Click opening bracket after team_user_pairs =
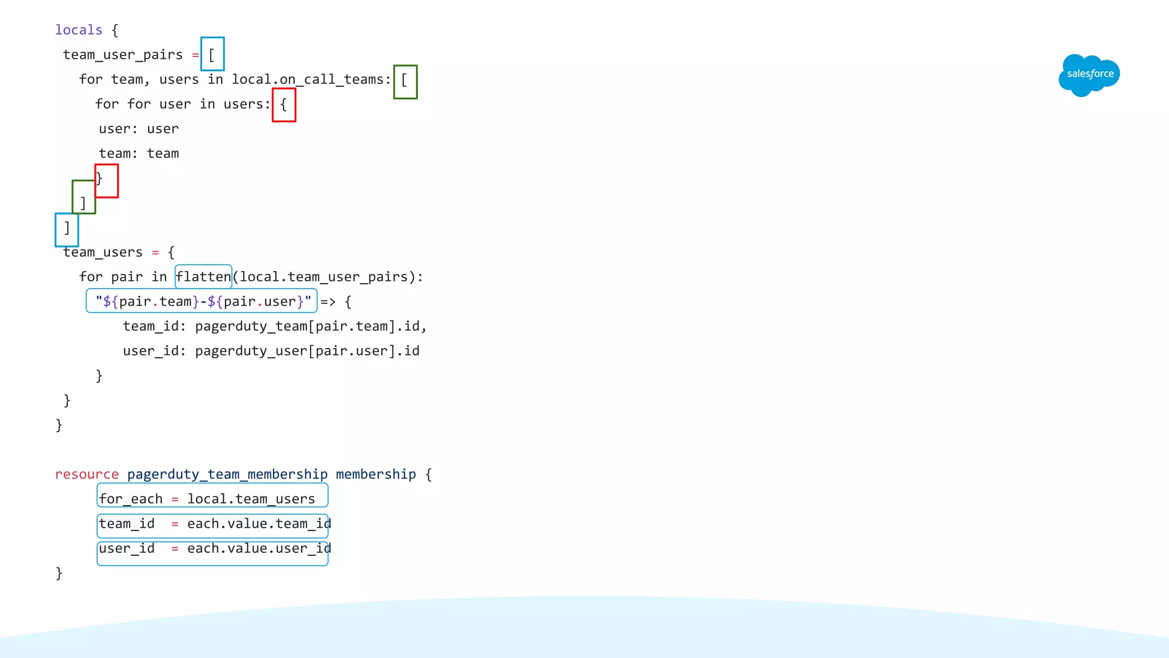The image size is (1169, 658). pyautogui.click(x=212, y=54)
